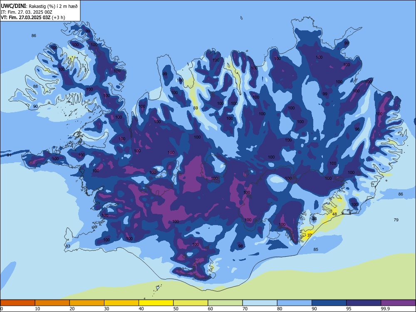Click the 'IT: Fim. 27. 03. 2025 00Z' line
Viewport: 416px width, 312px height.
pos(27,12)
